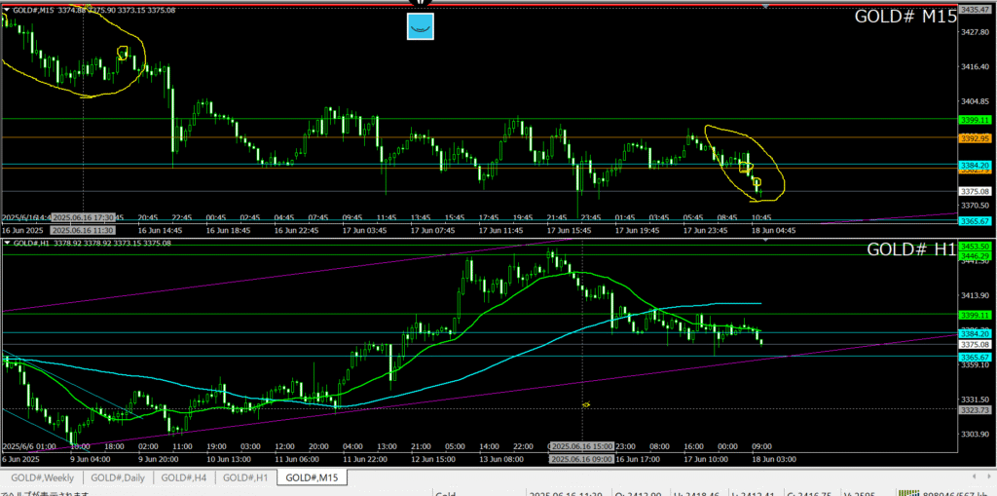
Task: Click the green 3446.29 price label in H1 chart
Action: (977, 255)
